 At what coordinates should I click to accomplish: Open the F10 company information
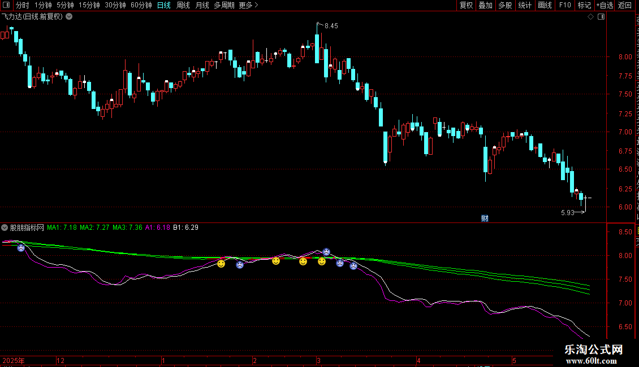(565, 5)
